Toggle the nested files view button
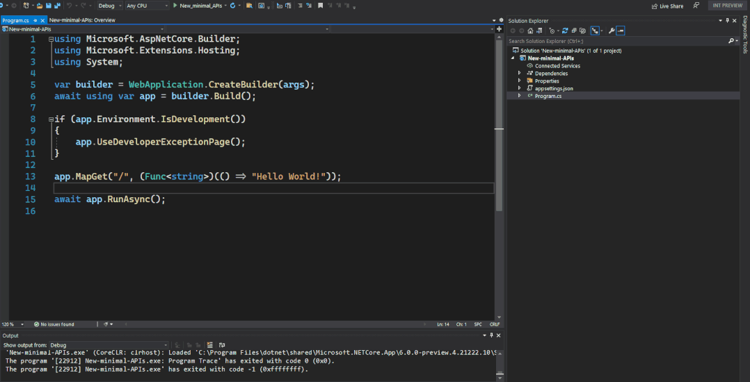The height and width of the screenshot is (382, 750). [595, 31]
